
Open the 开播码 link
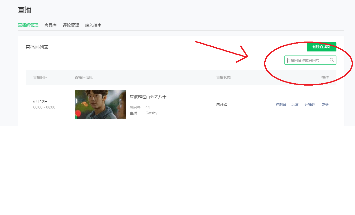point(310,104)
